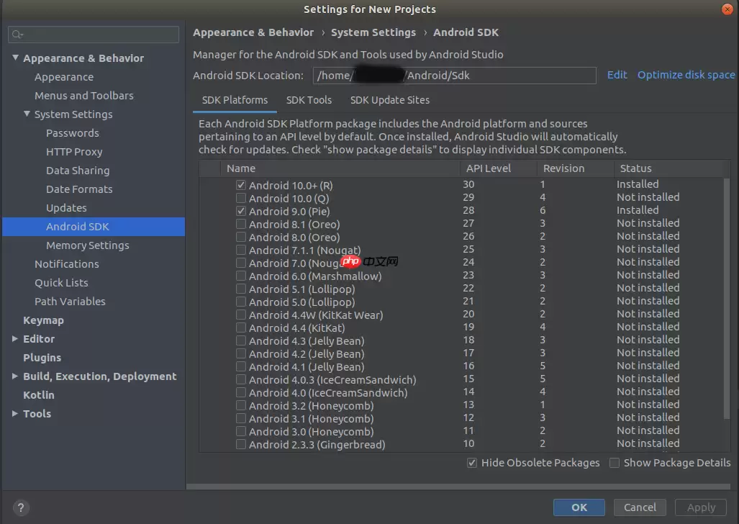Click the Edit link for SDK location

pos(617,75)
